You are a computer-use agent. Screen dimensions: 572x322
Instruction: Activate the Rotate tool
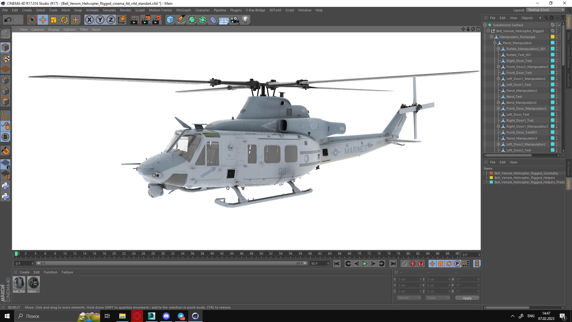(x=64, y=20)
